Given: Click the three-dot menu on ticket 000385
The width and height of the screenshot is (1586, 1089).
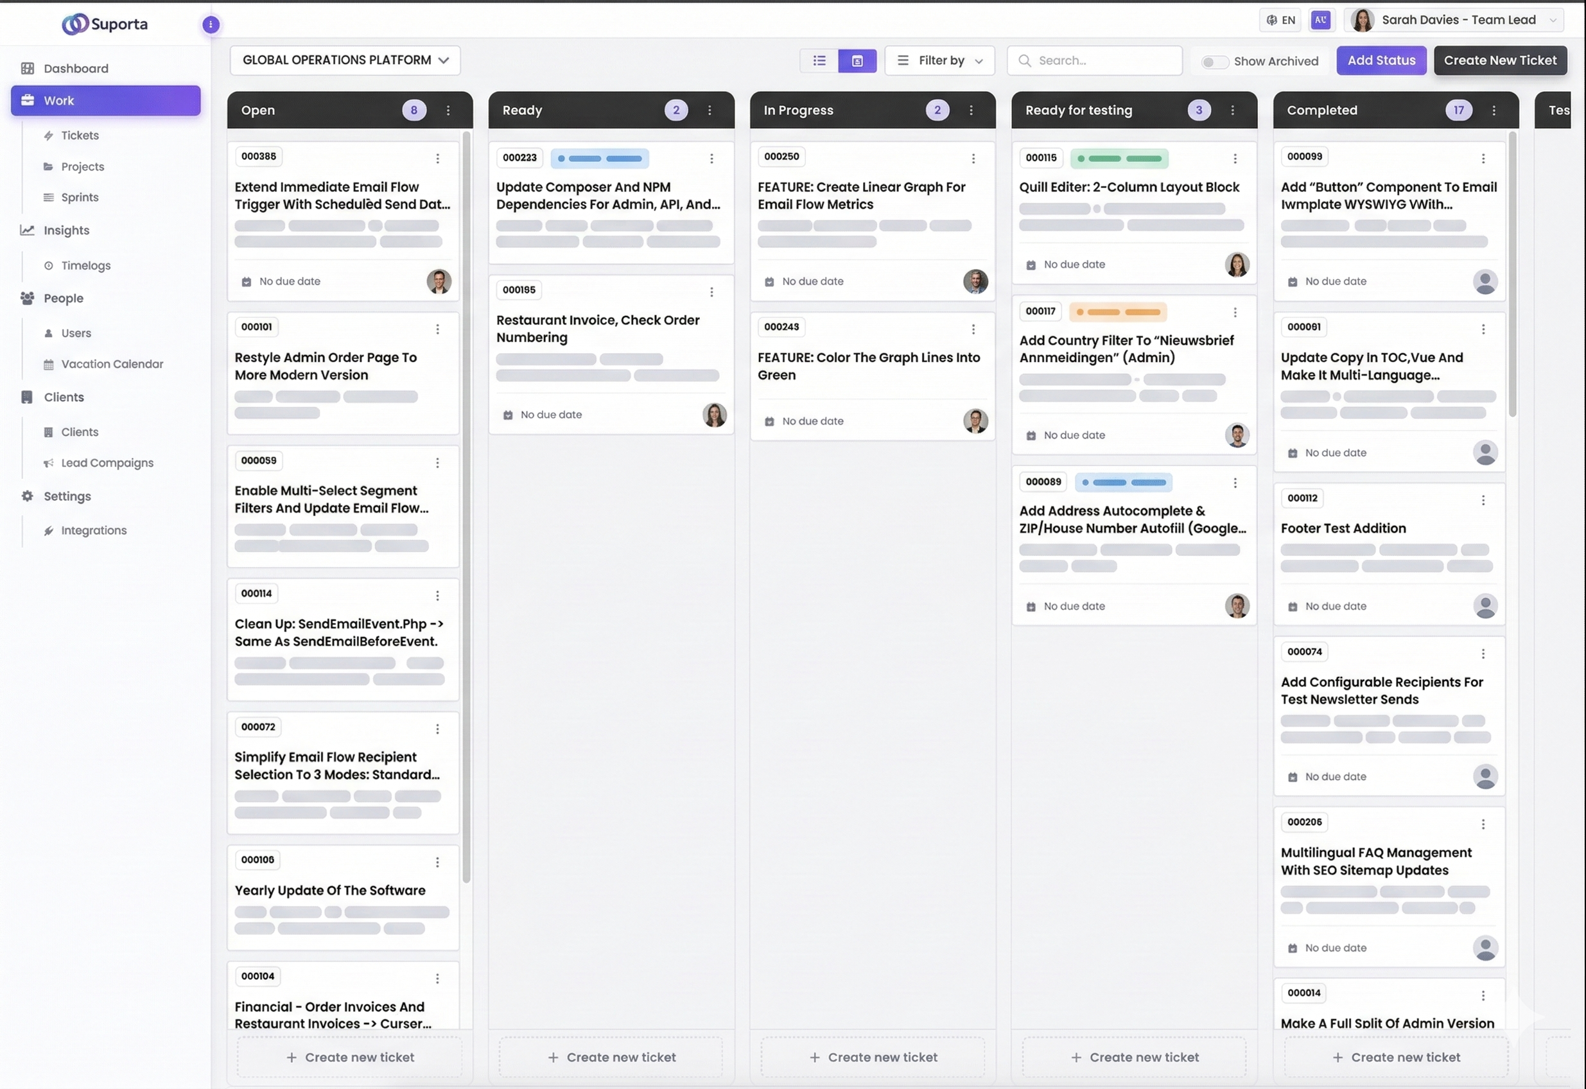Looking at the screenshot, I should pyautogui.click(x=437, y=159).
